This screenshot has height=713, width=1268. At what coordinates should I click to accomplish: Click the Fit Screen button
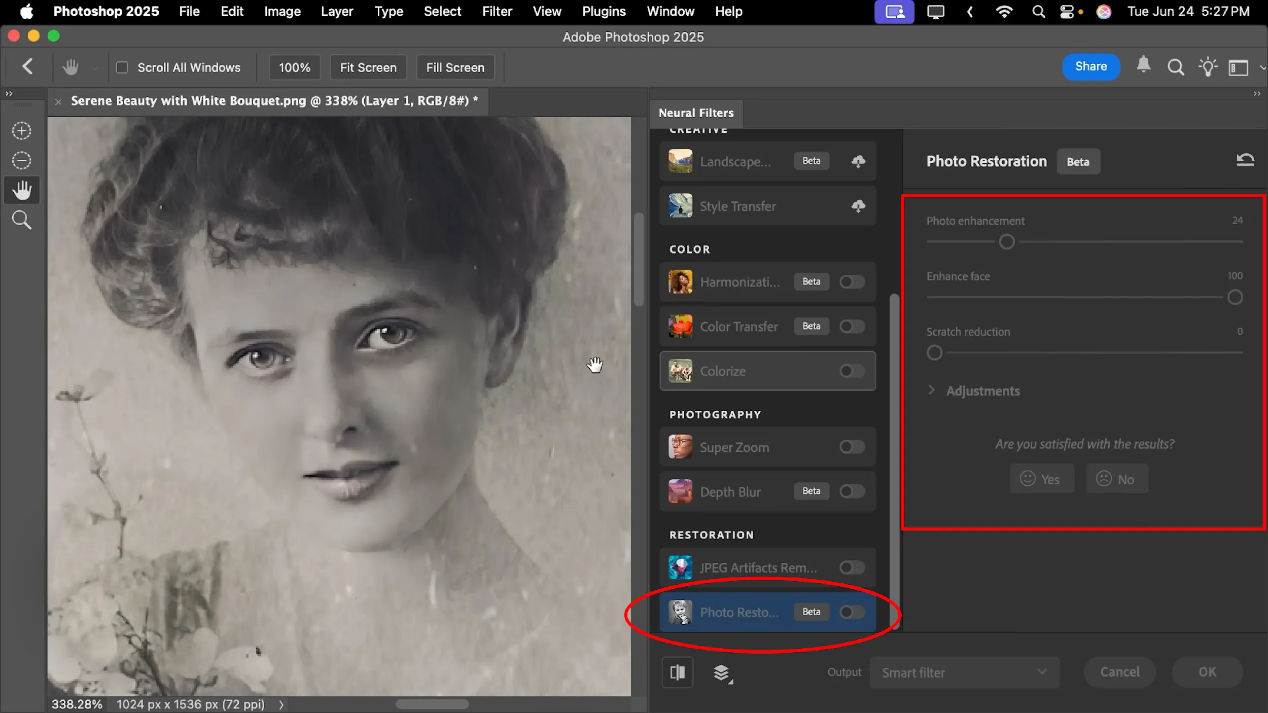368,66
